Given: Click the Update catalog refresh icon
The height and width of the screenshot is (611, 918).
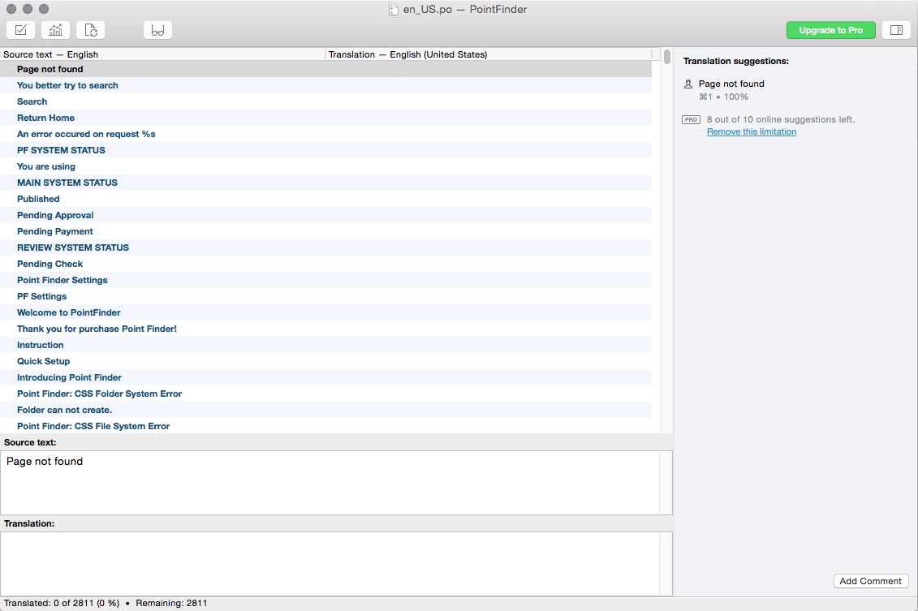Looking at the screenshot, I should pyautogui.click(x=91, y=30).
